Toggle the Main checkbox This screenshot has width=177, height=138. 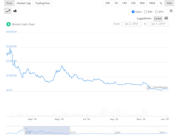133,12
